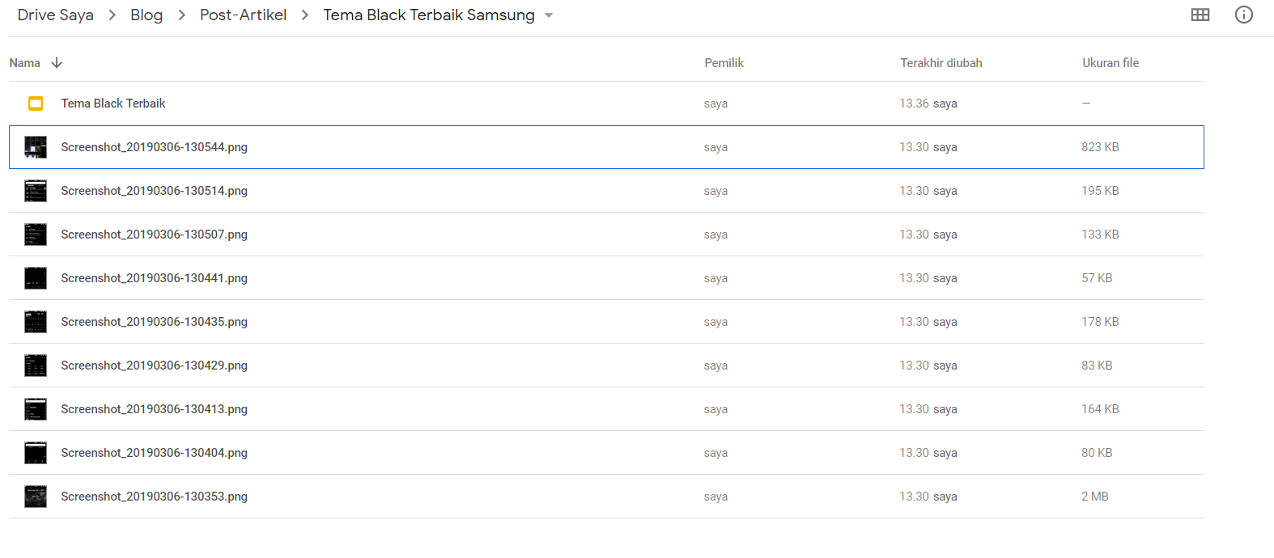The image size is (1274, 558).
Task: Switch to grid view layout
Action: pos(1200,15)
